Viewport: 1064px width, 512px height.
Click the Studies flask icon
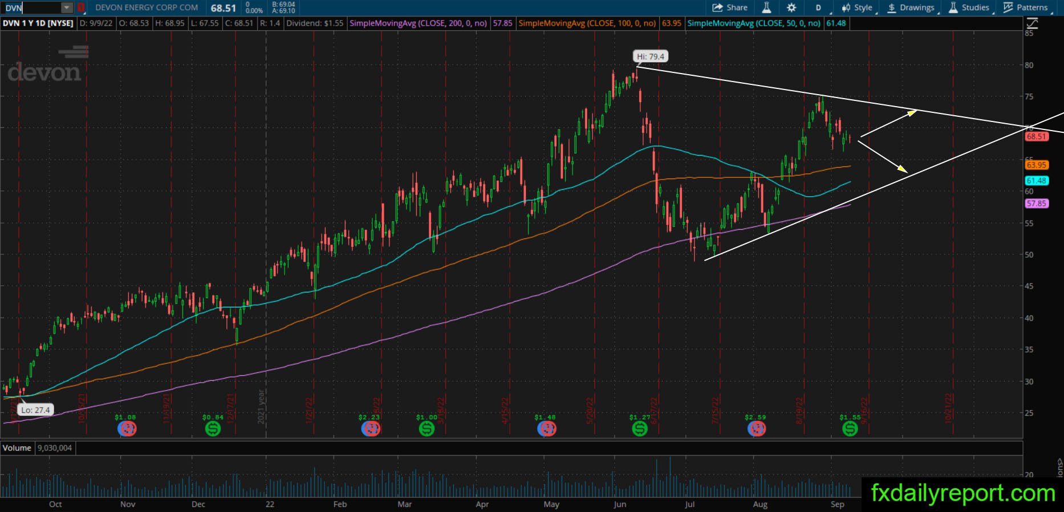(953, 7)
